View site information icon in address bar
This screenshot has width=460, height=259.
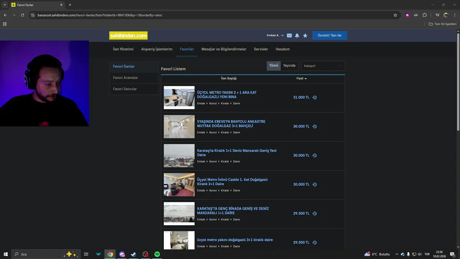click(33, 15)
